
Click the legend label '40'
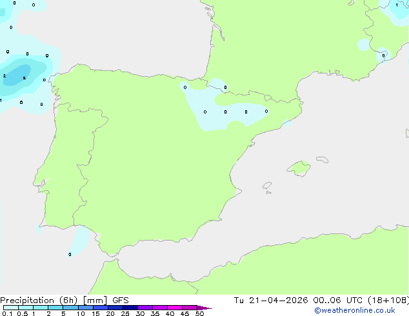click(170, 313)
